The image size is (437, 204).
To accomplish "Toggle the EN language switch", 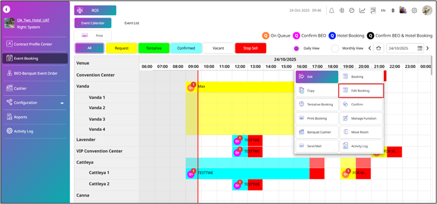I will (x=383, y=11).
